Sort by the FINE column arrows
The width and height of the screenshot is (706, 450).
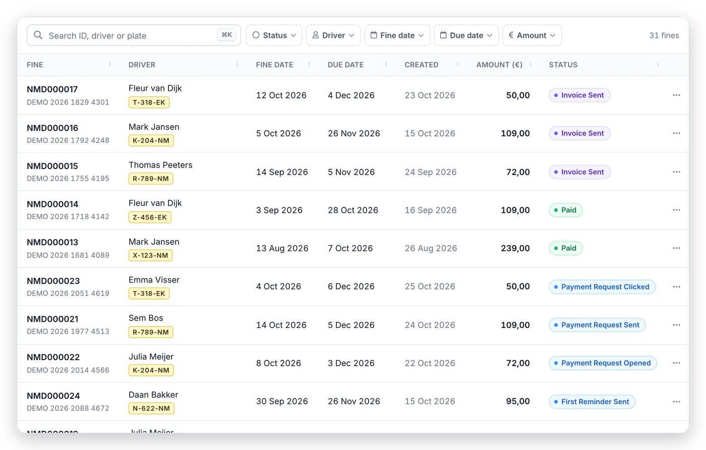[110, 65]
